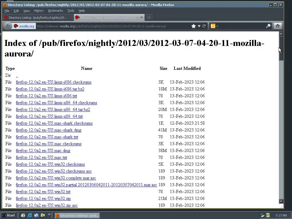The width and height of the screenshot is (292, 219).
Task: Click the 41M size of mac-shark.dmg
Action: [x=162, y=130]
